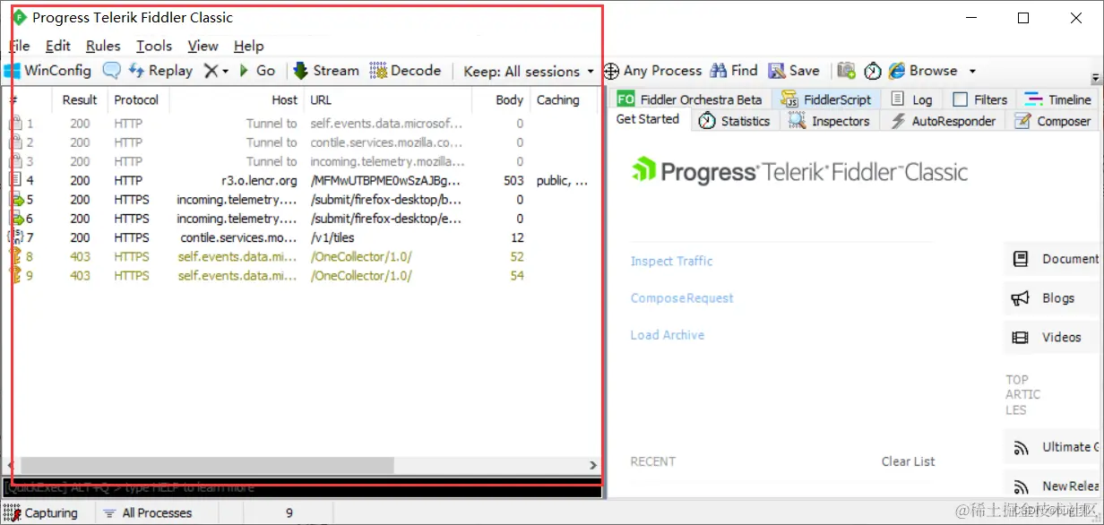
Task: Click session 5 green arrow icon
Action: (15, 200)
